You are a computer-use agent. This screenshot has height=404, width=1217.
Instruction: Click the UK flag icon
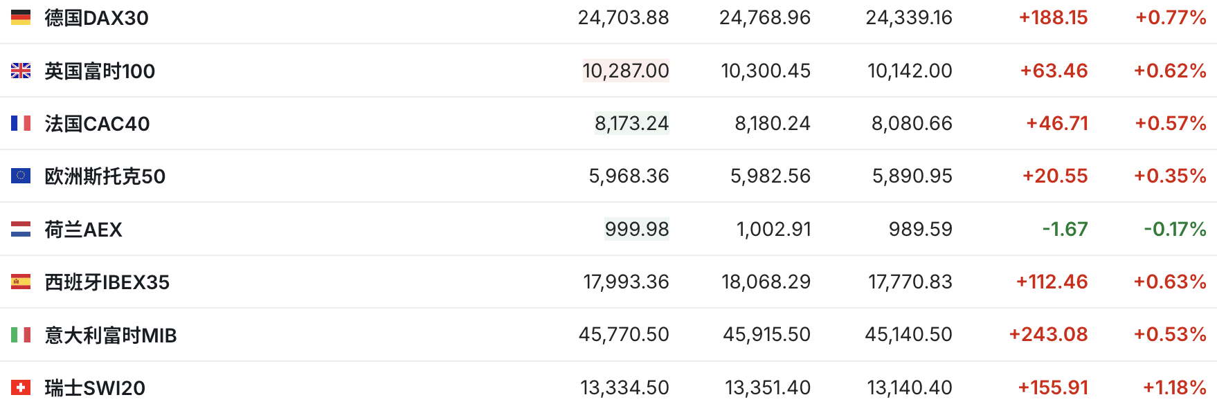(x=21, y=71)
